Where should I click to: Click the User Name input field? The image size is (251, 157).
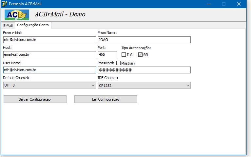click(x=49, y=70)
